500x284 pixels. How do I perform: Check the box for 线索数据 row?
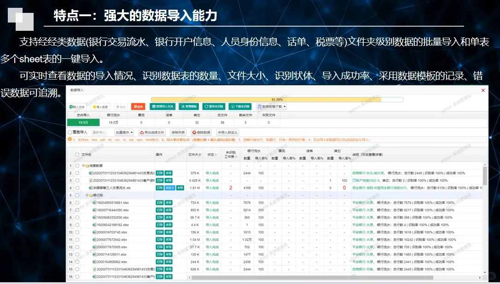pyautogui.click(x=77, y=165)
